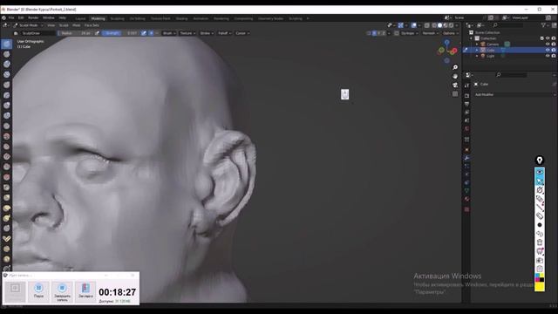Switch to the Layout workspace tab
Screen dimensions: 558x314
[x=80, y=18]
